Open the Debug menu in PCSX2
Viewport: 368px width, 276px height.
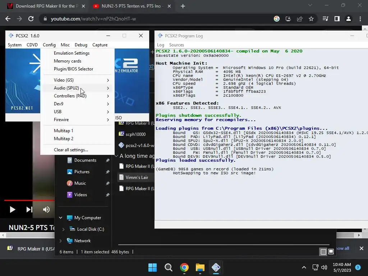tap(81, 45)
